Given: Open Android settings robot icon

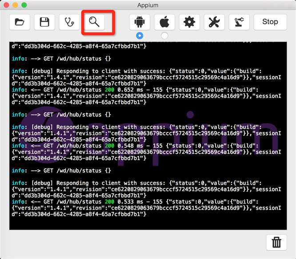Looking at the screenshot, I should [140, 22].
